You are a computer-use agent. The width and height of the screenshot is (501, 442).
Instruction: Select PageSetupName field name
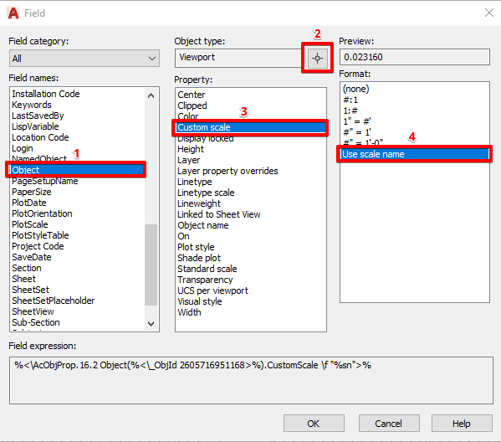tap(44, 181)
